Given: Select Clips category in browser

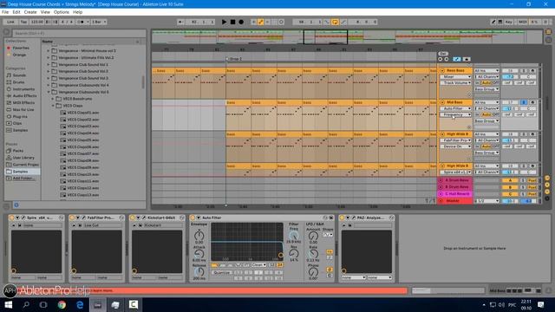Looking at the screenshot, I should (17, 123).
